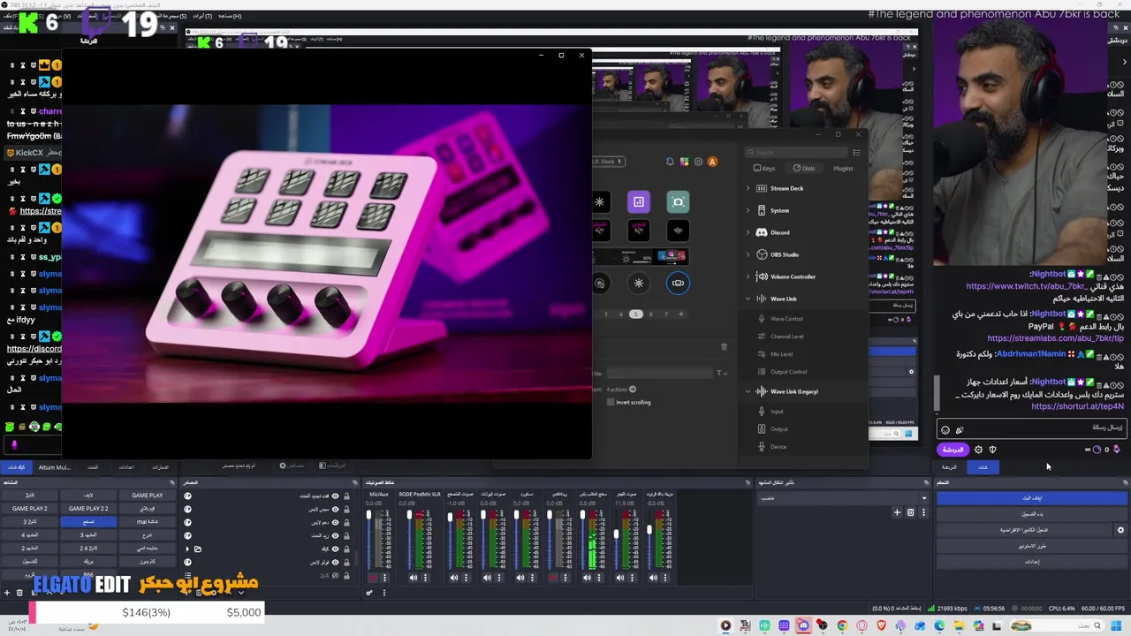Image resolution: width=1131 pixels, height=636 pixels.
Task: Click the purple chat send button
Action: click(952, 450)
